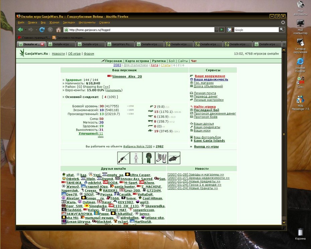This screenshot has width=311, height=249.
Task: Open the My Documents desktop icon
Action: [300, 8]
